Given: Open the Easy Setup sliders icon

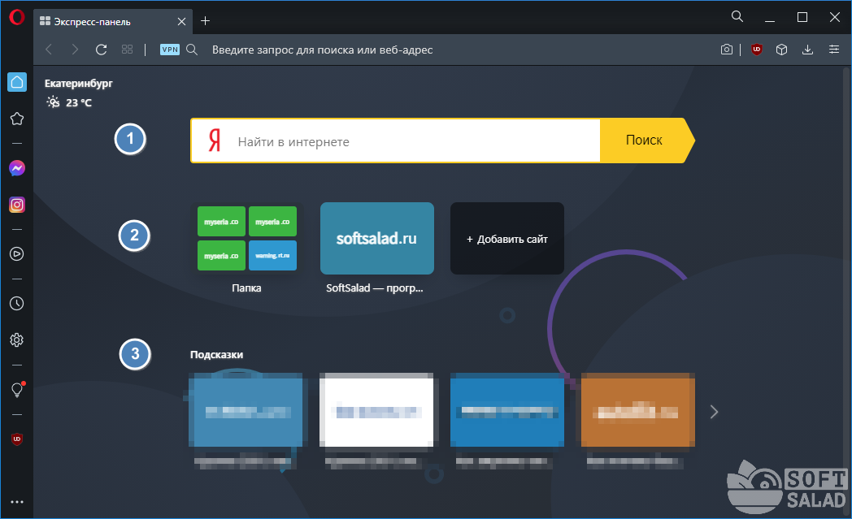Looking at the screenshot, I should tap(834, 50).
